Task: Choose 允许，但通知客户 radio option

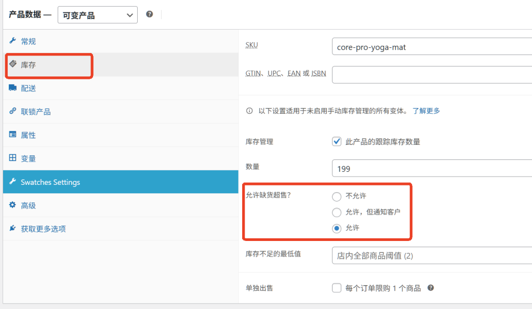Action: [337, 212]
